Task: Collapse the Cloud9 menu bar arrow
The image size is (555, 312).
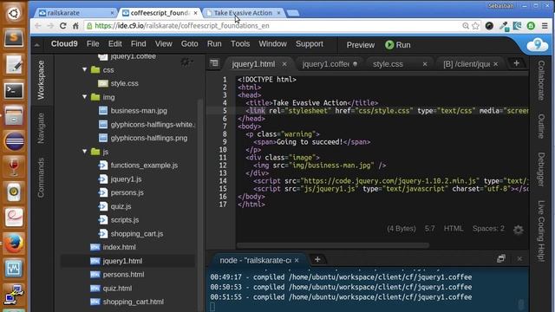Action: (x=36, y=45)
